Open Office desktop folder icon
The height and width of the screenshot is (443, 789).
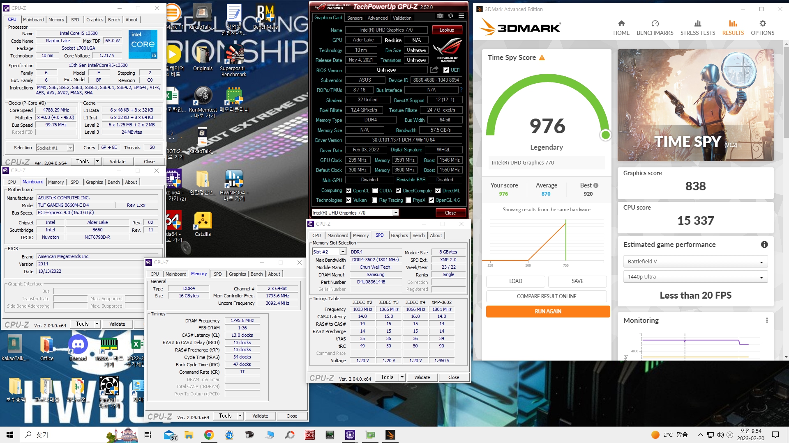pyautogui.click(x=47, y=348)
